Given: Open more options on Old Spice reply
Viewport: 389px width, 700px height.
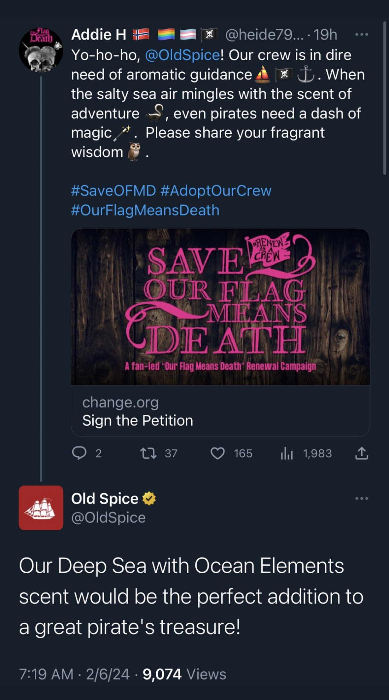Looking at the screenshot, I should click(361, 498).
